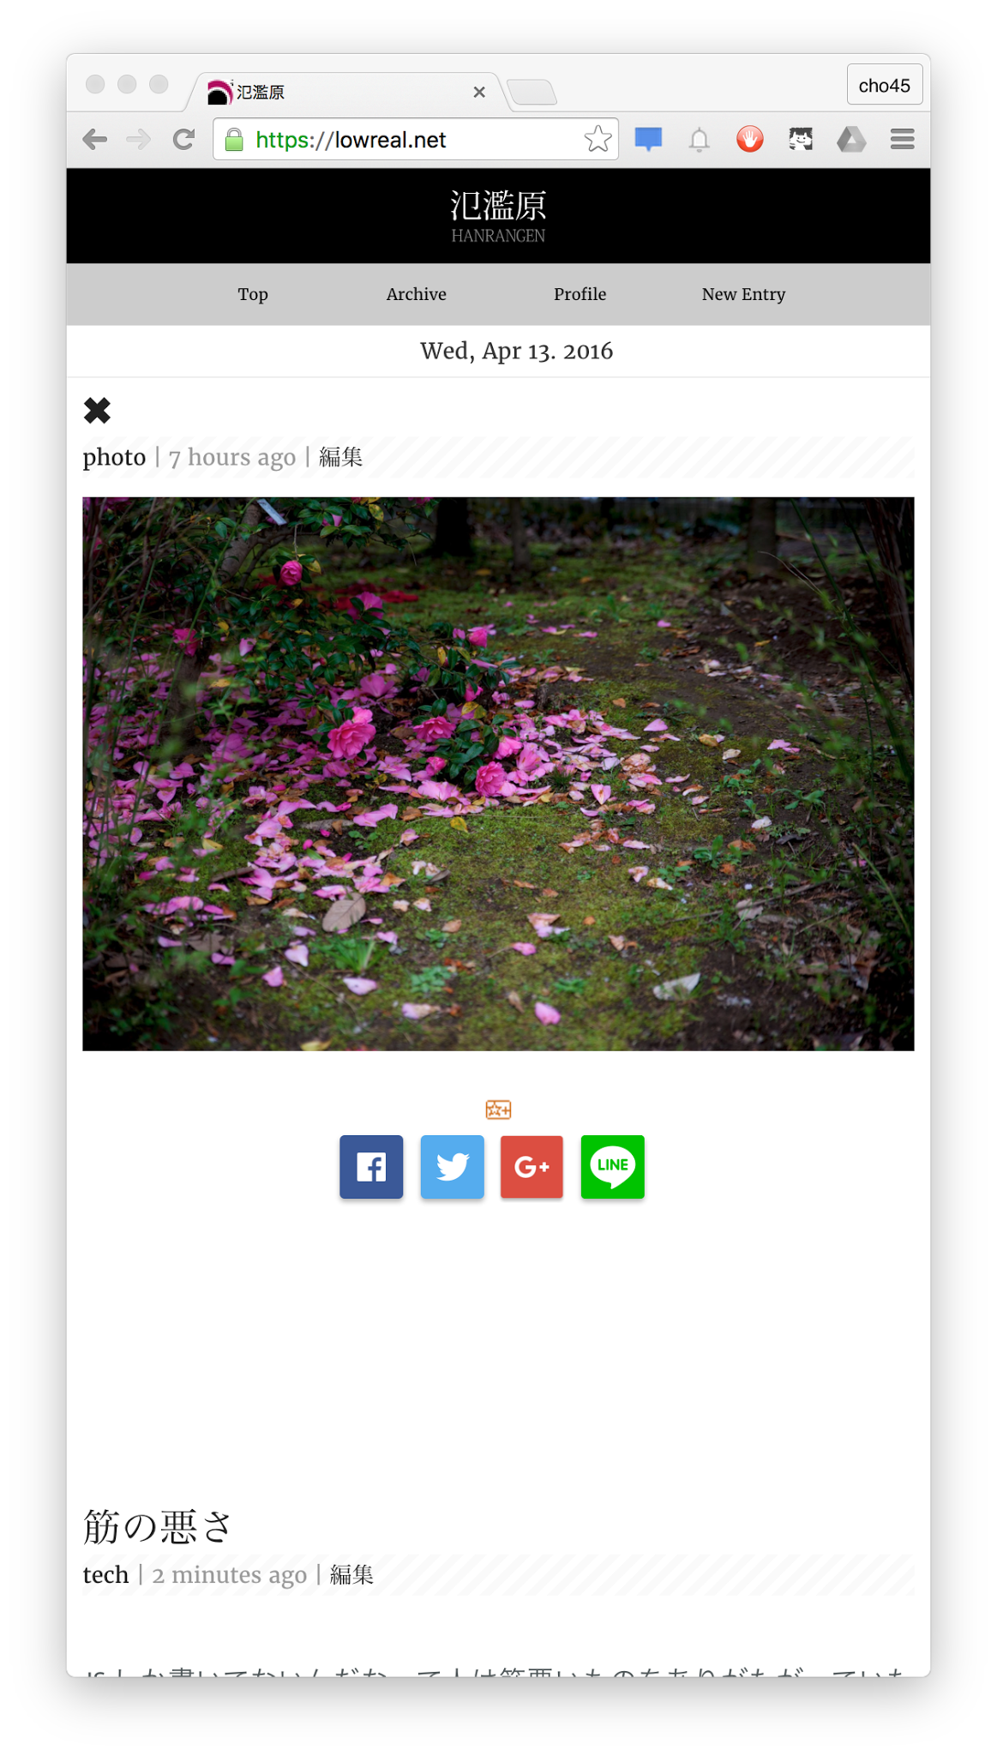Click the cho45 profile button
Image resolution: width=997 pixels, height=1756 pixels.
(884, 85)
